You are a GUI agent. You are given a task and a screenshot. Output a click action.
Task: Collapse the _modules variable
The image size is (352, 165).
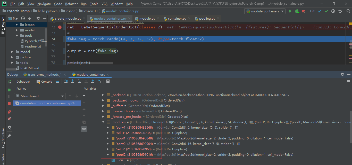coord(103,122)
